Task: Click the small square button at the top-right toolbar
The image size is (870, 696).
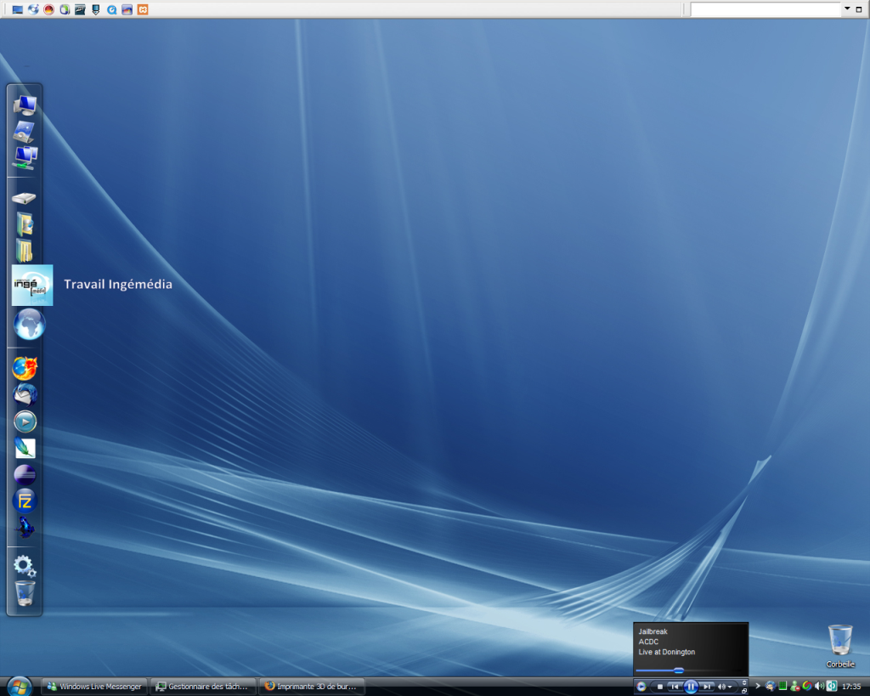Action: click(x=859, y=9)
